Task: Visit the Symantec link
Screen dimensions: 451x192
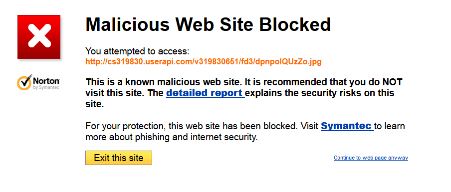Action: [x=347, y=126]
